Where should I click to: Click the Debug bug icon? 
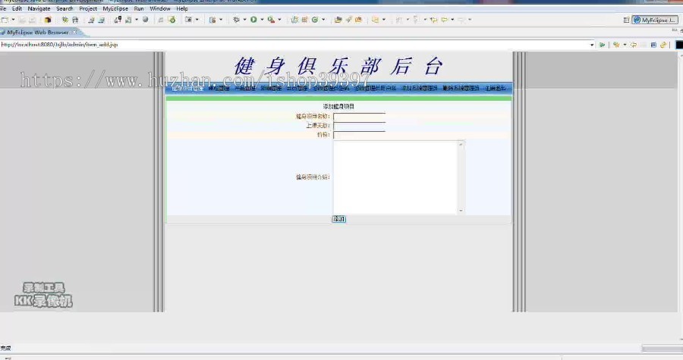(237, 20)
